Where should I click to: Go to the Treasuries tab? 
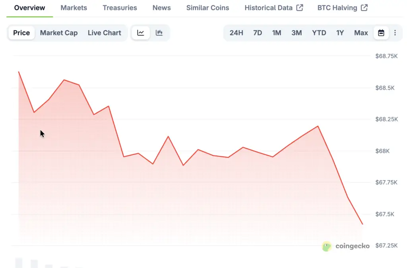pyautogui.click(x=120, y=8)
